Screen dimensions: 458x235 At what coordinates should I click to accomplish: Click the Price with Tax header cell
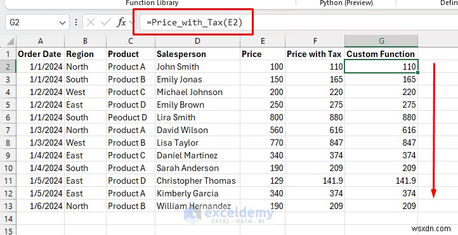click(315, 54)
